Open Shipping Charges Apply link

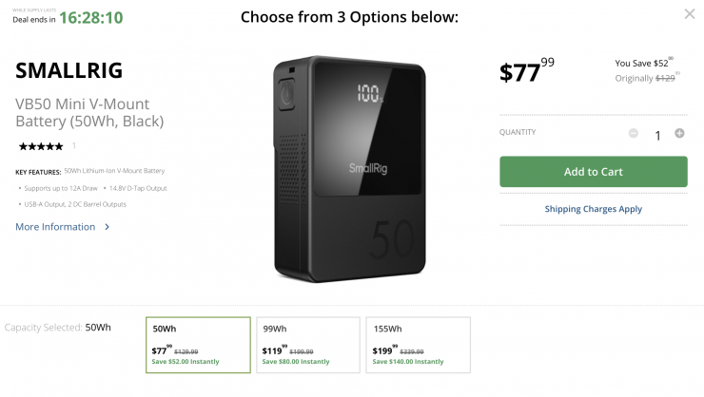tap(593, 209)
